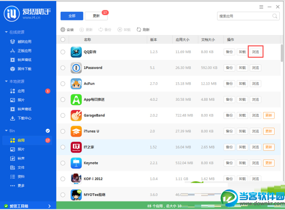Open 固件下载 in the sidebar
The image size is (285, 210).
[21, 69]
